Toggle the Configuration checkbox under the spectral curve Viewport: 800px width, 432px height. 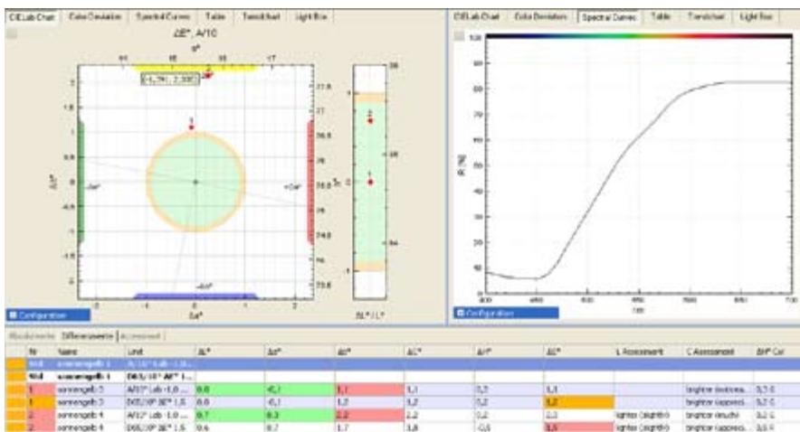coord(461,313)
